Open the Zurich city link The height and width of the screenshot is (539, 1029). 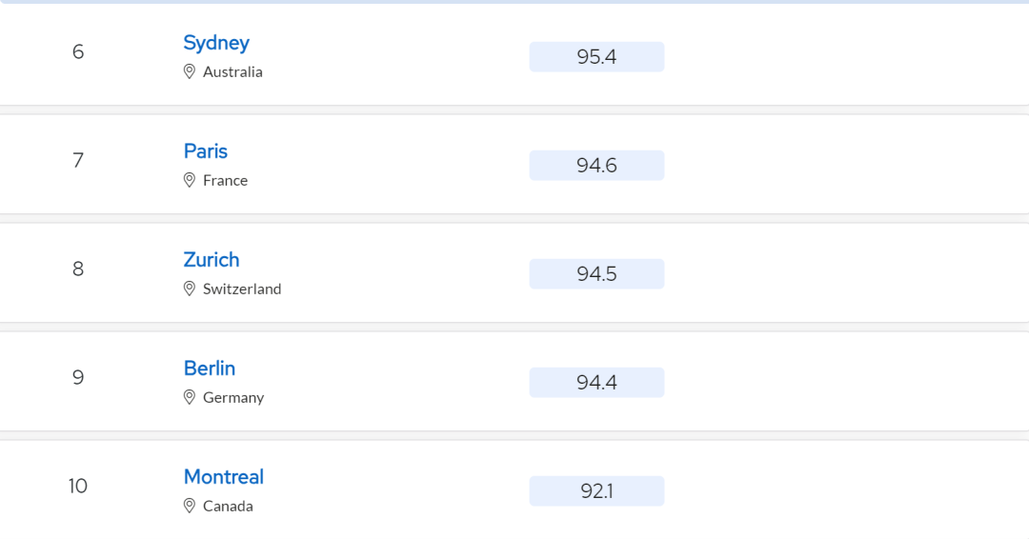click(212, 260)
